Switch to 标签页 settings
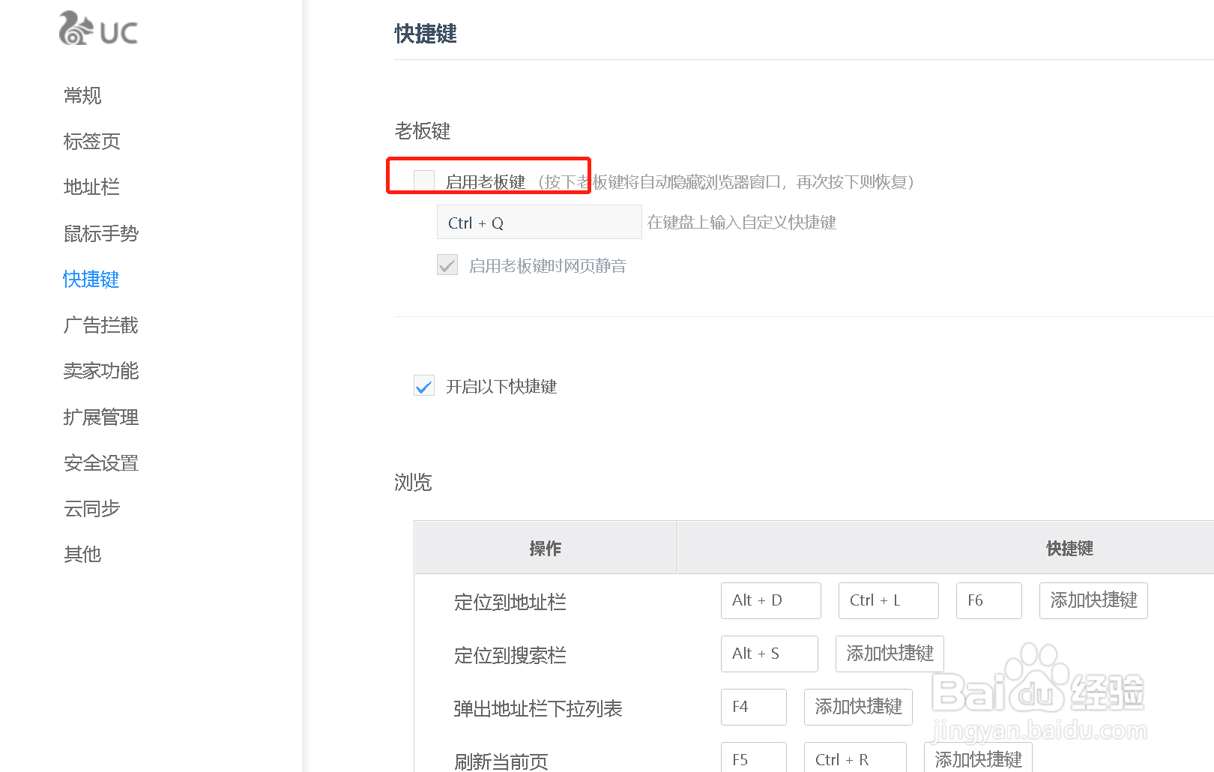The height and width of the screenshot is (772, 1214). pyautogui.click(x=91, y=142)
